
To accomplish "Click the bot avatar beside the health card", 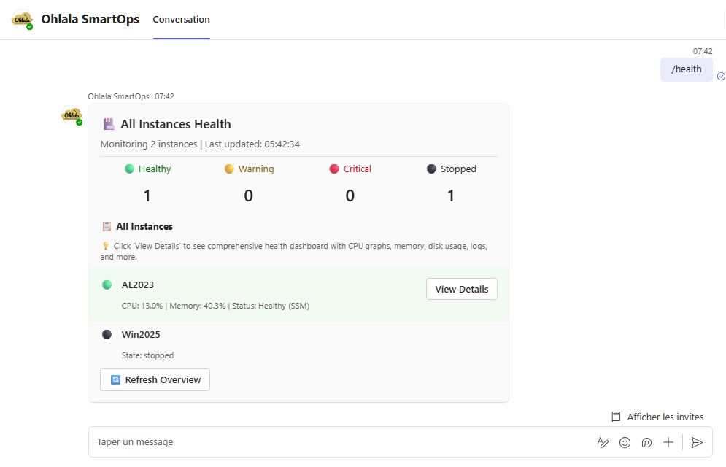I will (71, 115).
